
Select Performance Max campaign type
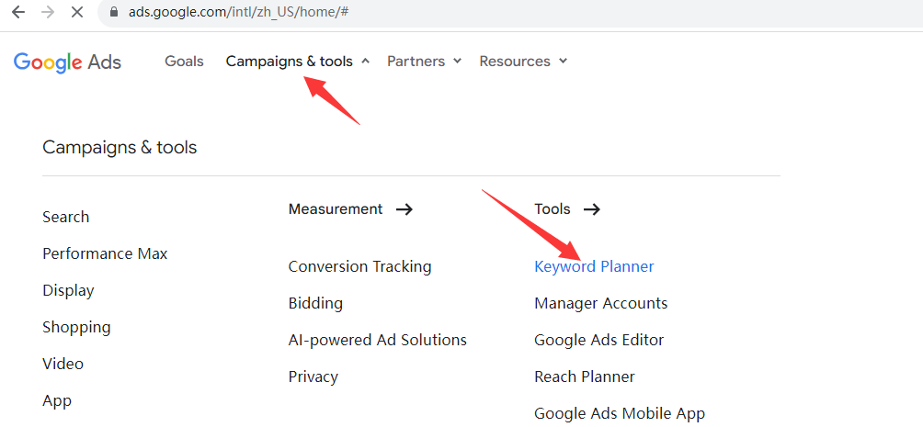click(105, 253)
